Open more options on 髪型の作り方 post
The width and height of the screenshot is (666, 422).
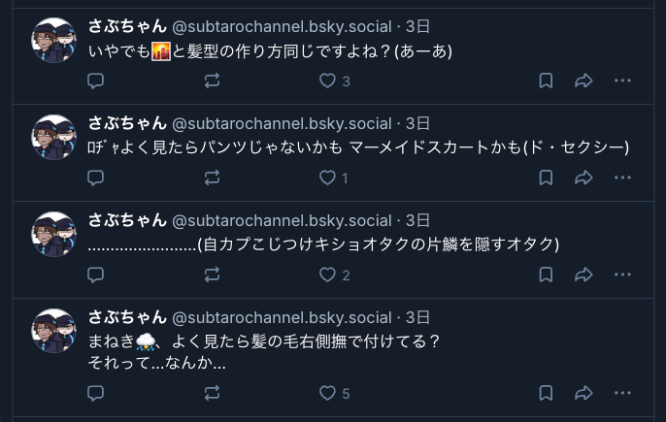[622, 81]
